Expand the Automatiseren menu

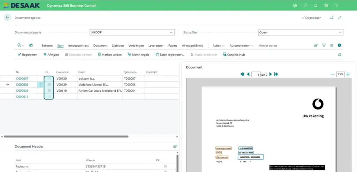pyautogui.click(x=242, y=46)
